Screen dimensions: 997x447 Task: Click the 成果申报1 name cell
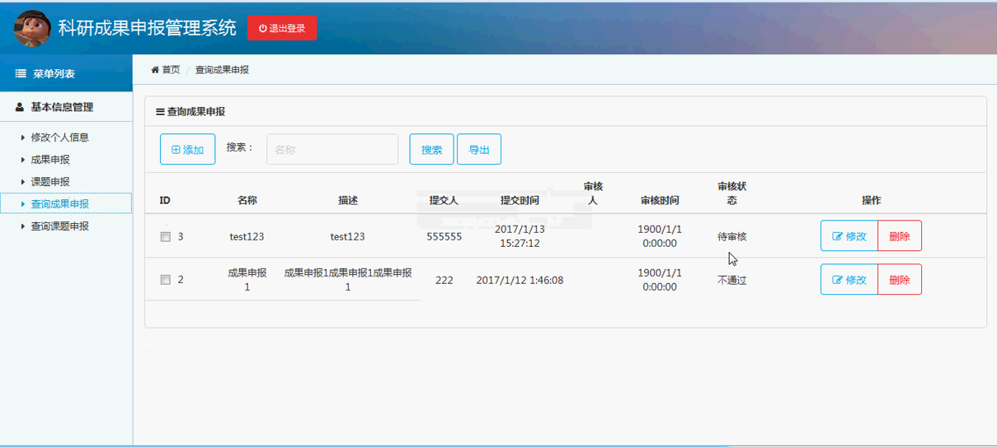pos(247,280)
